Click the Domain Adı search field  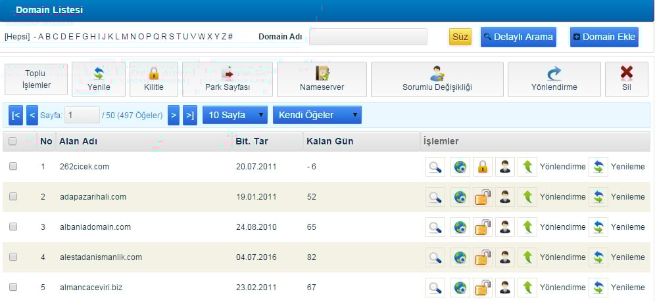368,37
